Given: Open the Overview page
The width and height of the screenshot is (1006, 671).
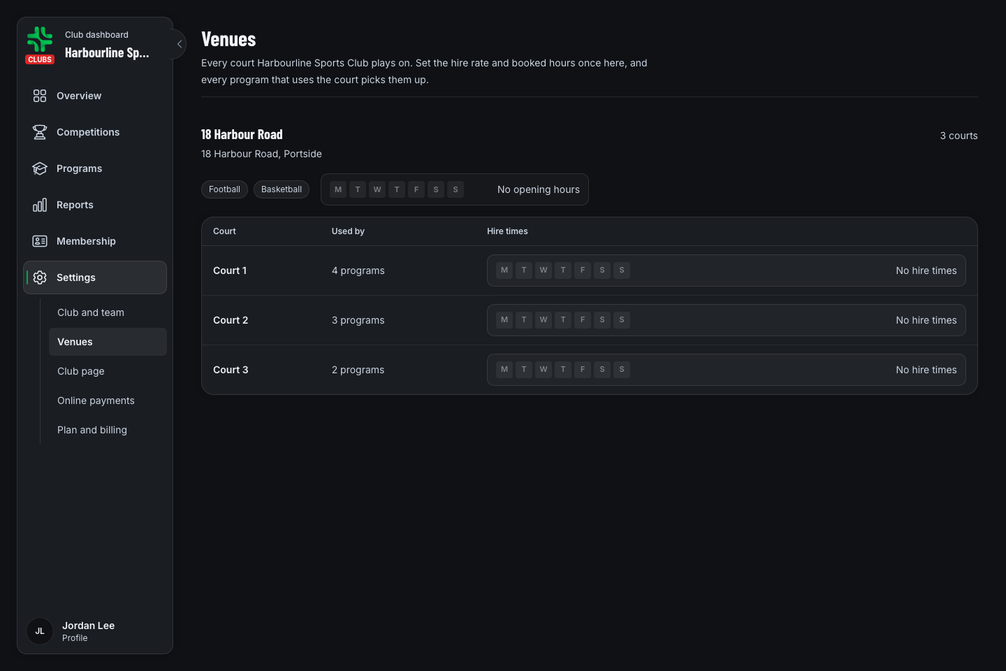Looking at the screenshot, I should click(95, 96).
